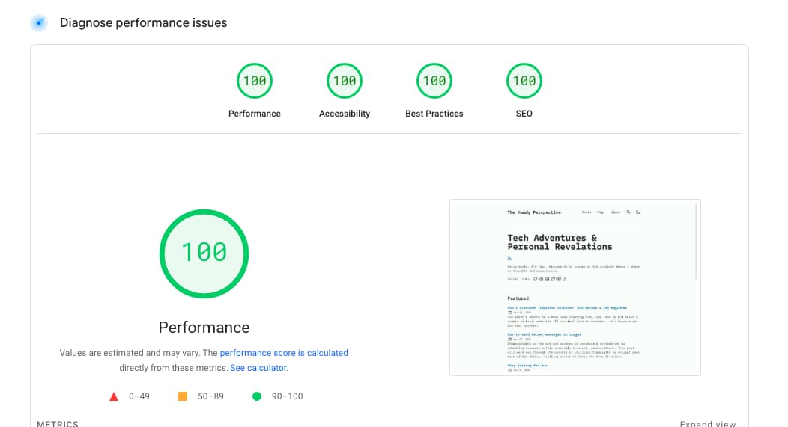Click the blue RSS feed icon in the site preview
The image size is (788, 427).
[x=509, y=258]
